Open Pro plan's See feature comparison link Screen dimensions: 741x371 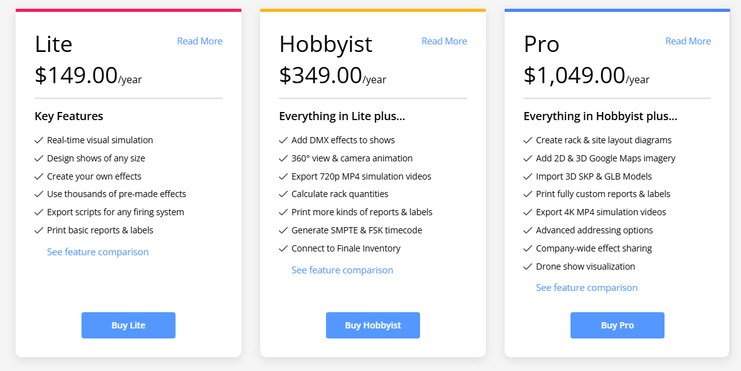(587, 288)
